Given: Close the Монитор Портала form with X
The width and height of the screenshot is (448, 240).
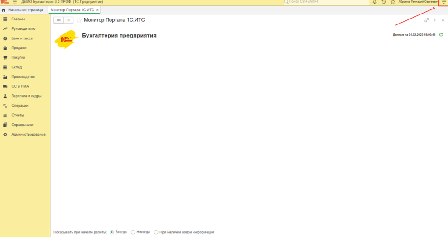Looking at the screenshot, I should tap(443, 20).
